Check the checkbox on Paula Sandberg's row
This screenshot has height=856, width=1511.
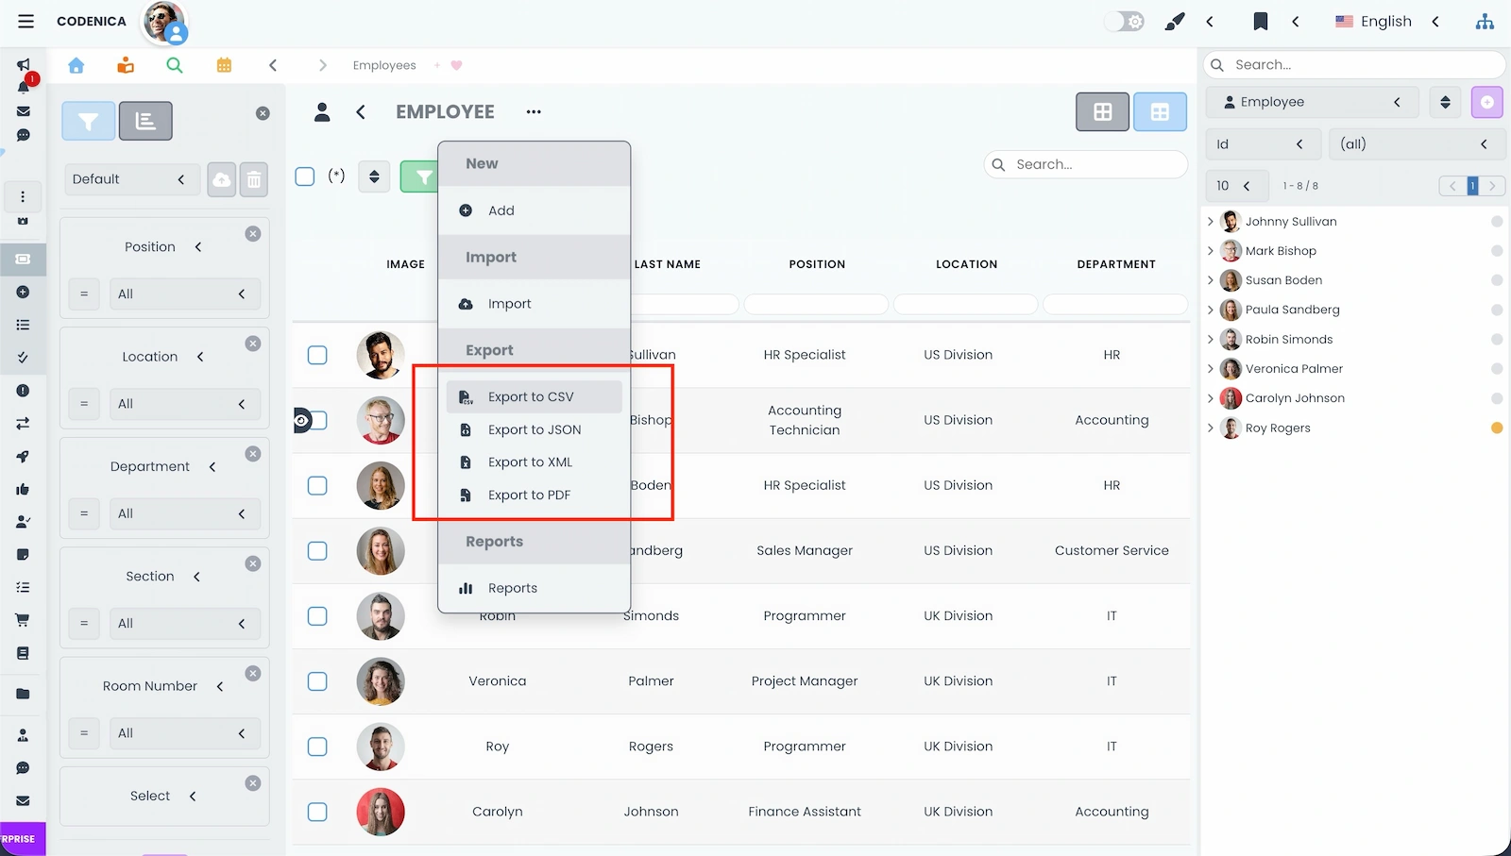tap(317, 550)
